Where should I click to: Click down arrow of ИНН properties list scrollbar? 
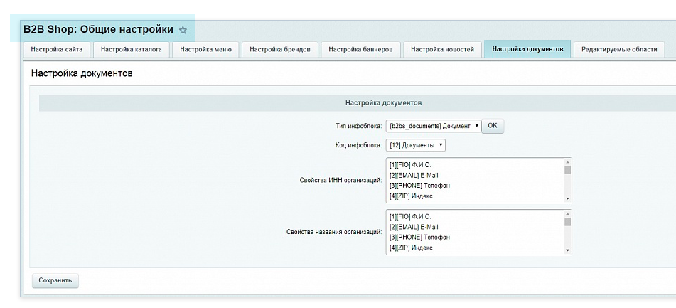[x=567, y=198]
